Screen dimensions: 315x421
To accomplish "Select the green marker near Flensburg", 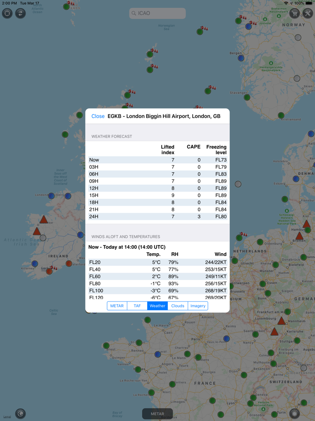I will pos(285,199).
